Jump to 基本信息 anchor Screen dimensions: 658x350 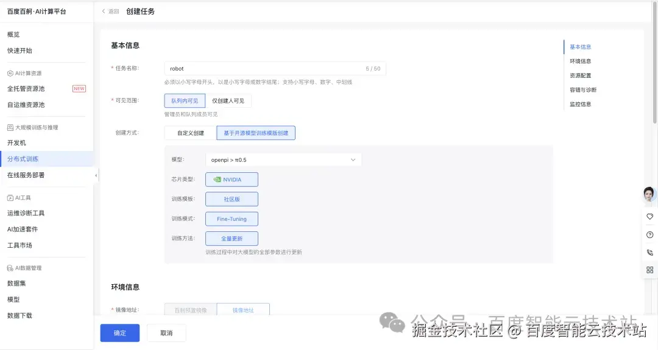581,47
